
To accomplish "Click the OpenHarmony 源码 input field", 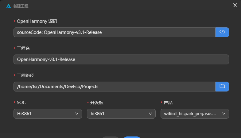I will (115, 32).
